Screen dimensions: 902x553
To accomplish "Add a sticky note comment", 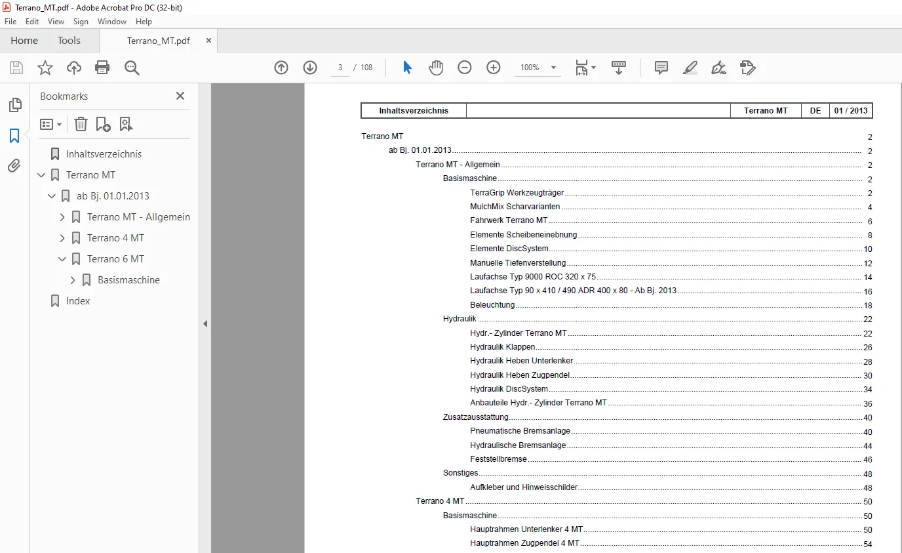I will [661, 68].
